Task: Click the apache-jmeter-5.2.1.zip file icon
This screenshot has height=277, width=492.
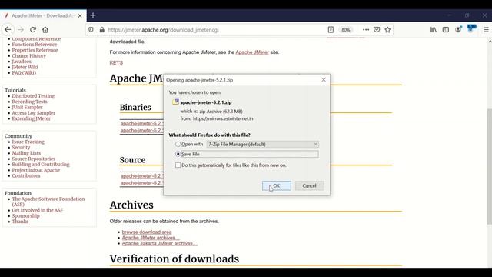Action: tap(175, 102)
